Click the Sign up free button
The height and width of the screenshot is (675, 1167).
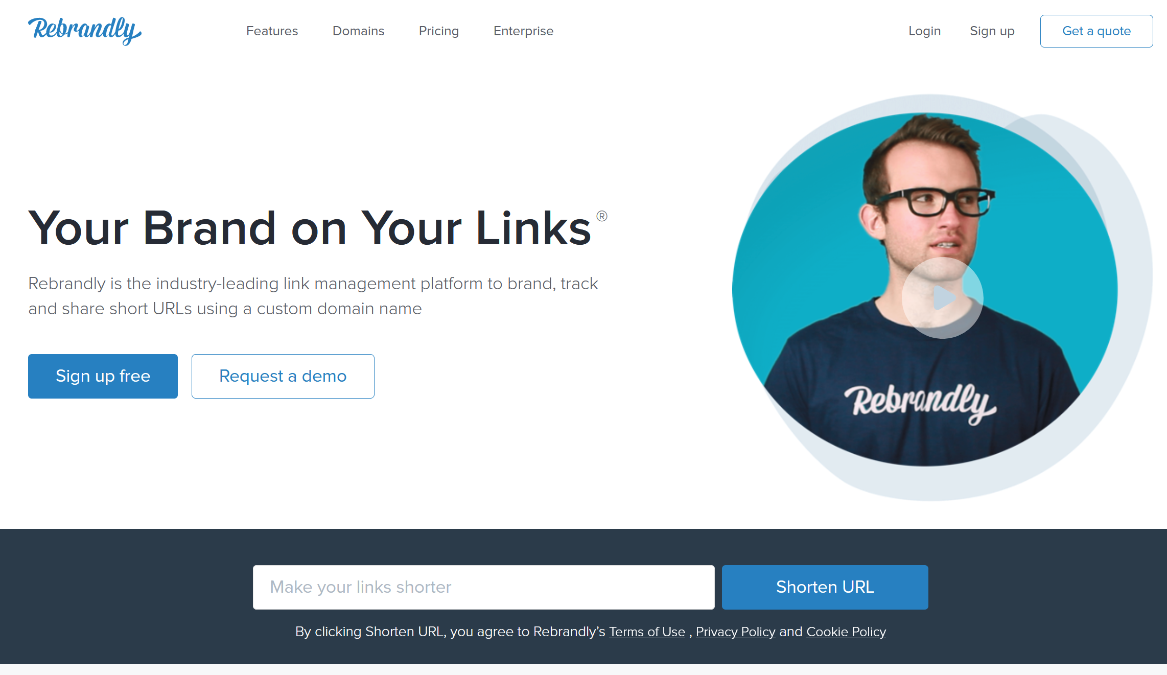pyautogui.click(x=103, y=376)
